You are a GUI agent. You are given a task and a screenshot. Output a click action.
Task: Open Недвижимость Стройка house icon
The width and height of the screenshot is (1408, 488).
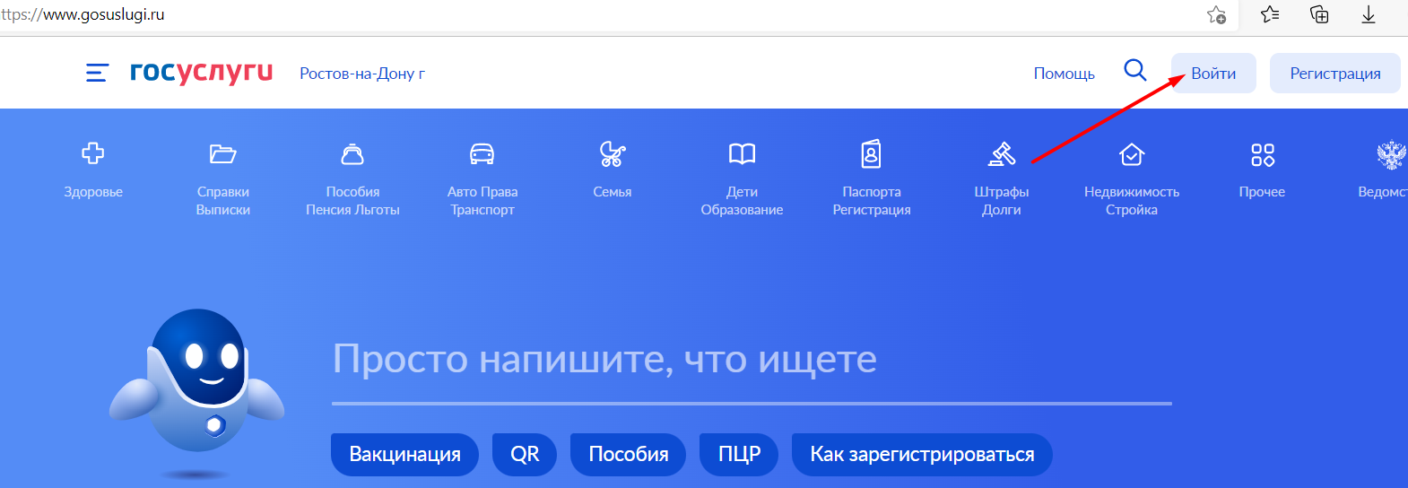1132,154
